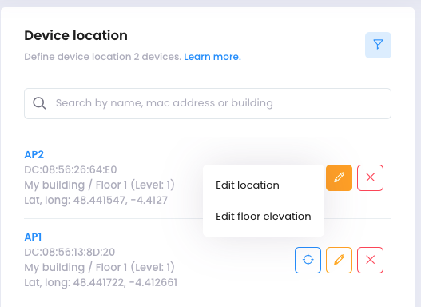Open AP1's pencil edit button
The width and height of the screenshot is (421, 307).
(x=339, y=261)
